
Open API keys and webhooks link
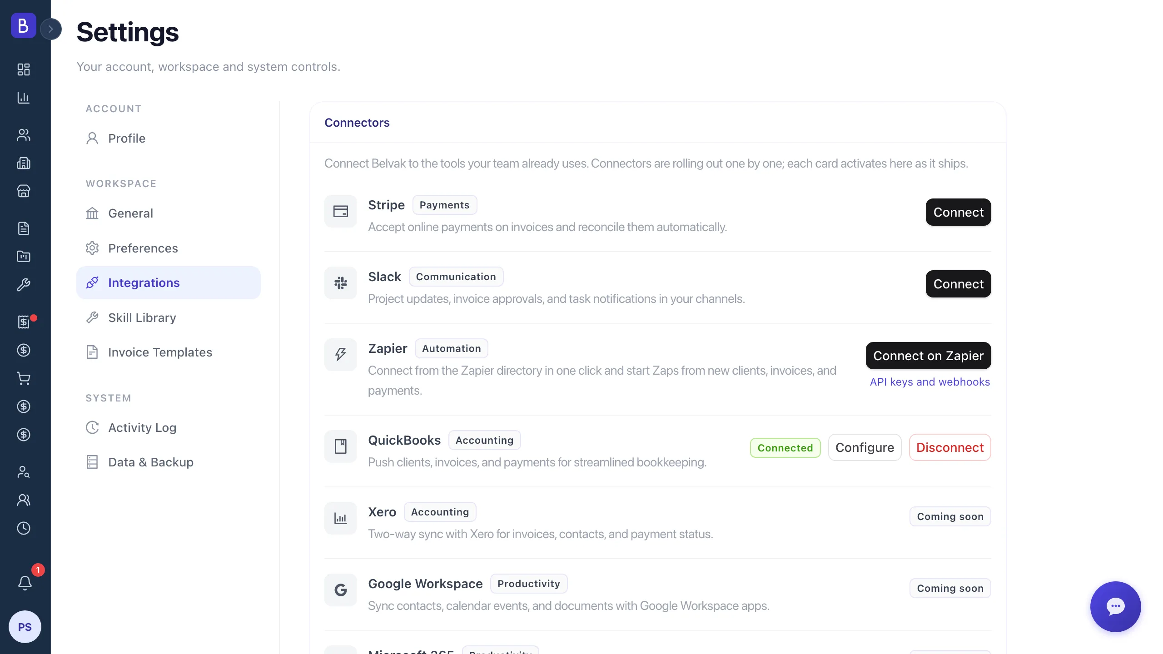coord(929,382)
